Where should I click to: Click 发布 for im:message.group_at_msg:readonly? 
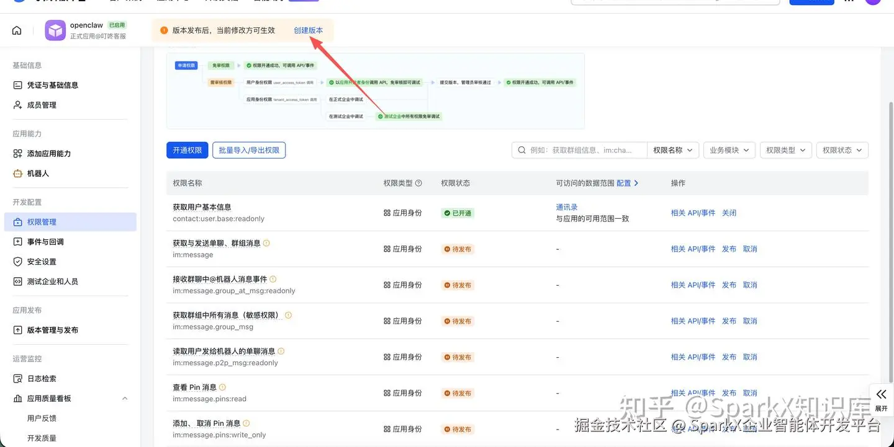[x=729, y=285]
